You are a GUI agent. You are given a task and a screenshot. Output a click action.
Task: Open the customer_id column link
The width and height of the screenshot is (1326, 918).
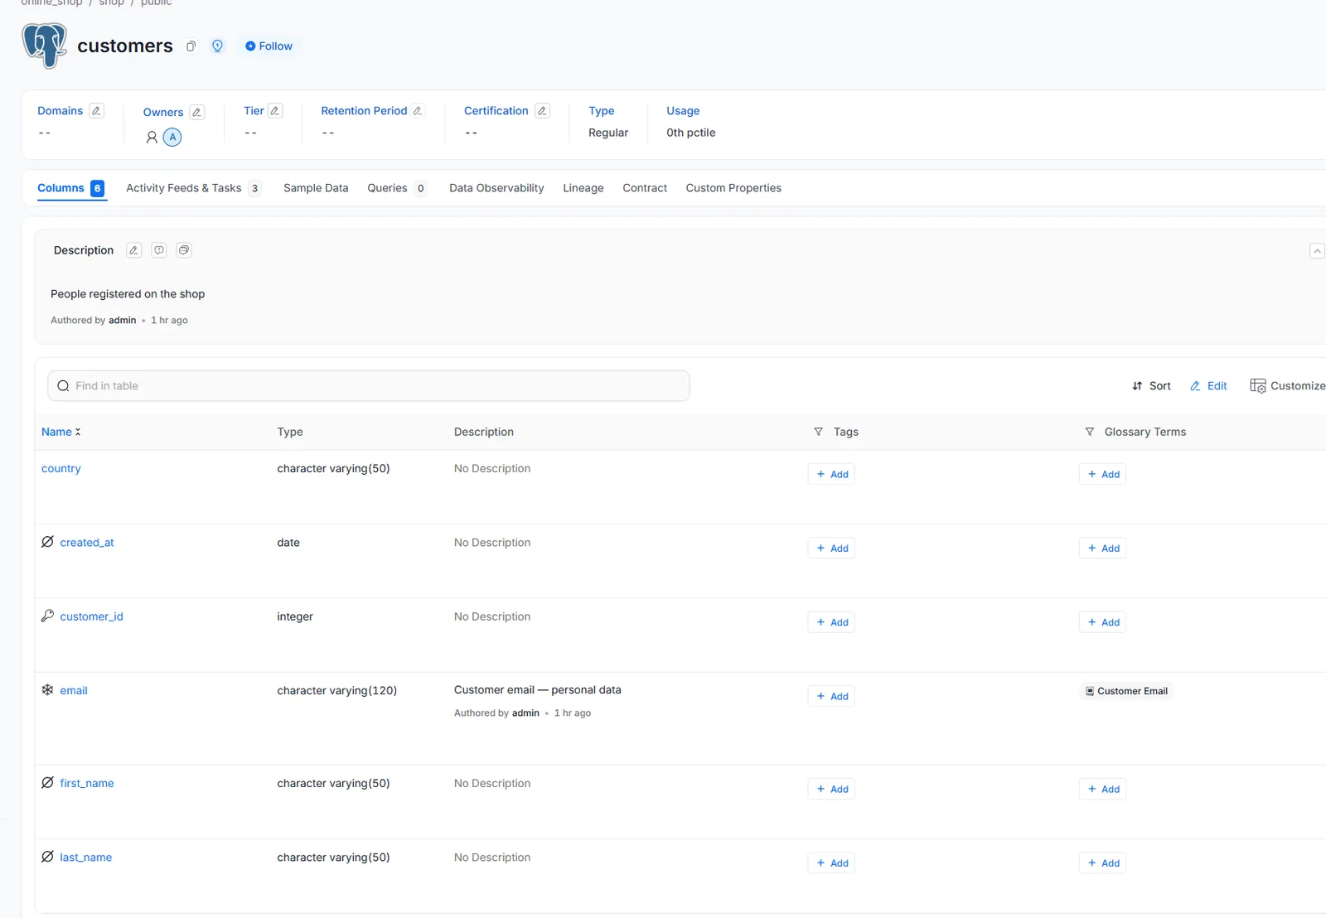pos(91,616)
